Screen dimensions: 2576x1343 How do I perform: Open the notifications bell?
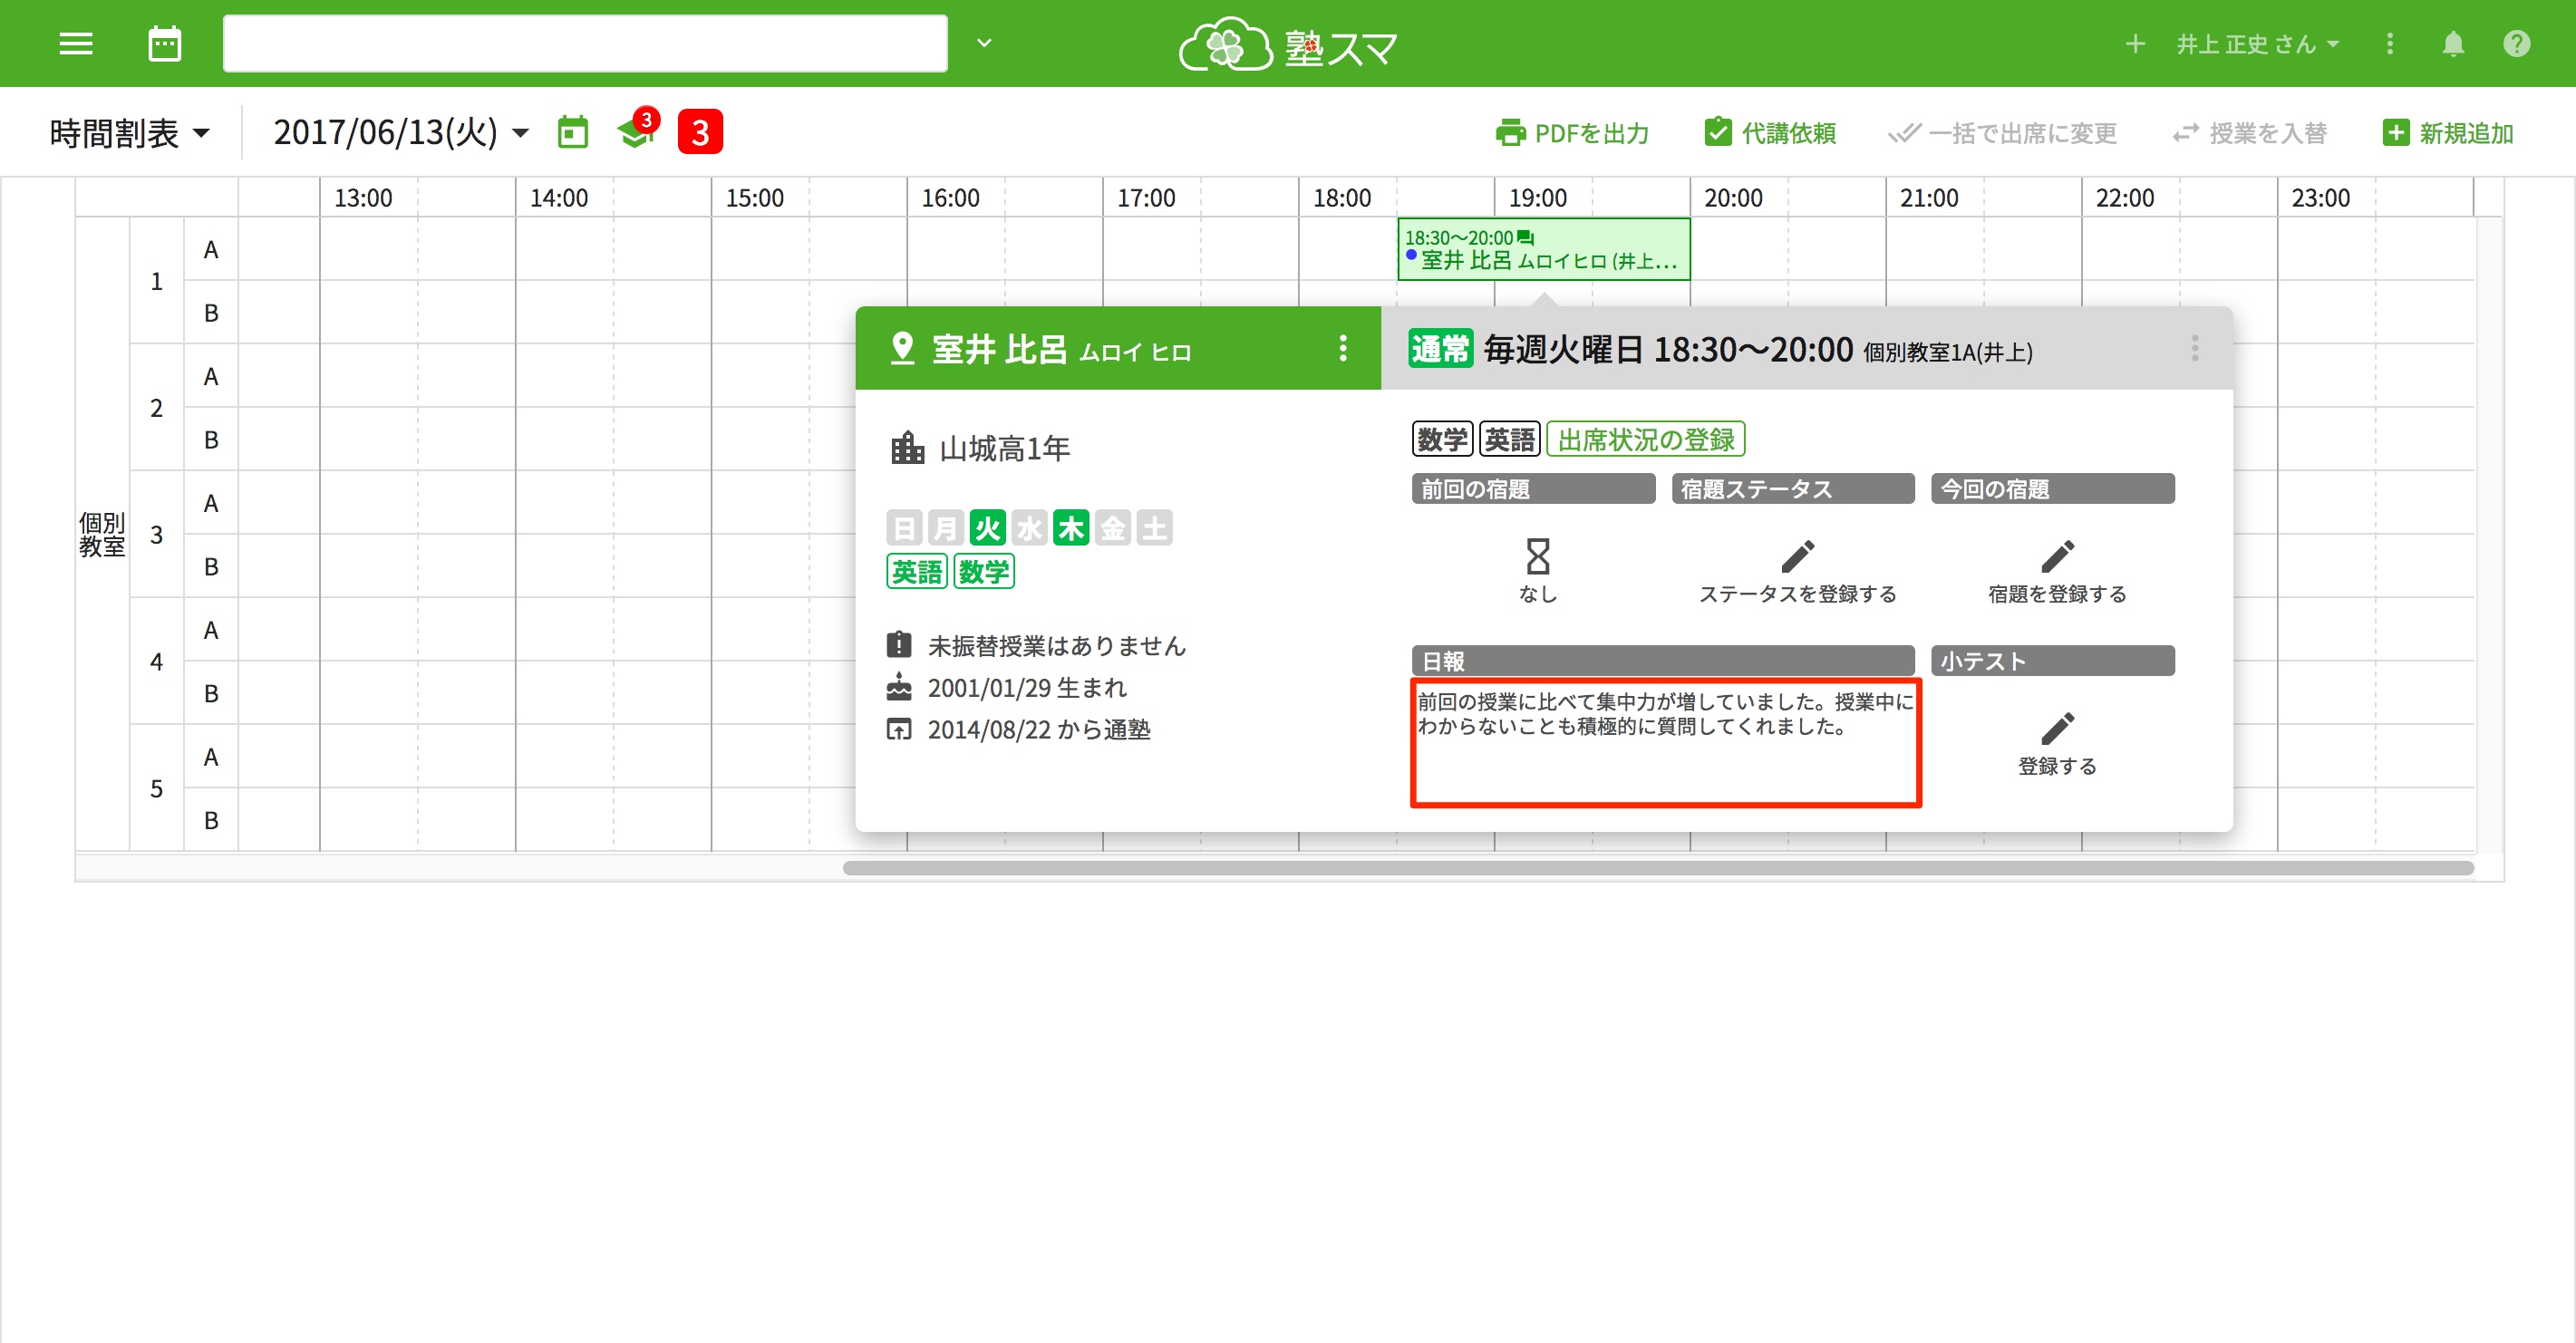coord(2452,44)
